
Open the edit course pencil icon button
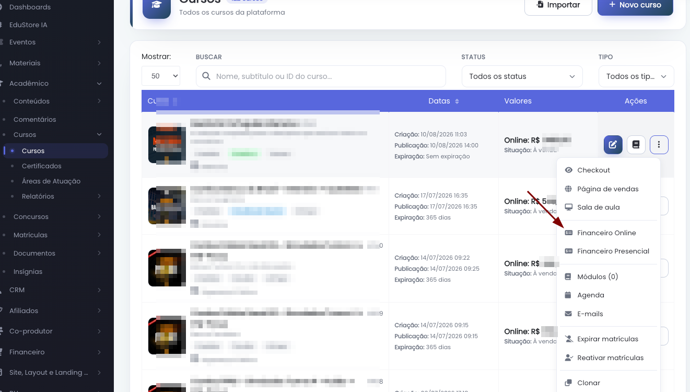pyautogui.click(x=613, y=145)
